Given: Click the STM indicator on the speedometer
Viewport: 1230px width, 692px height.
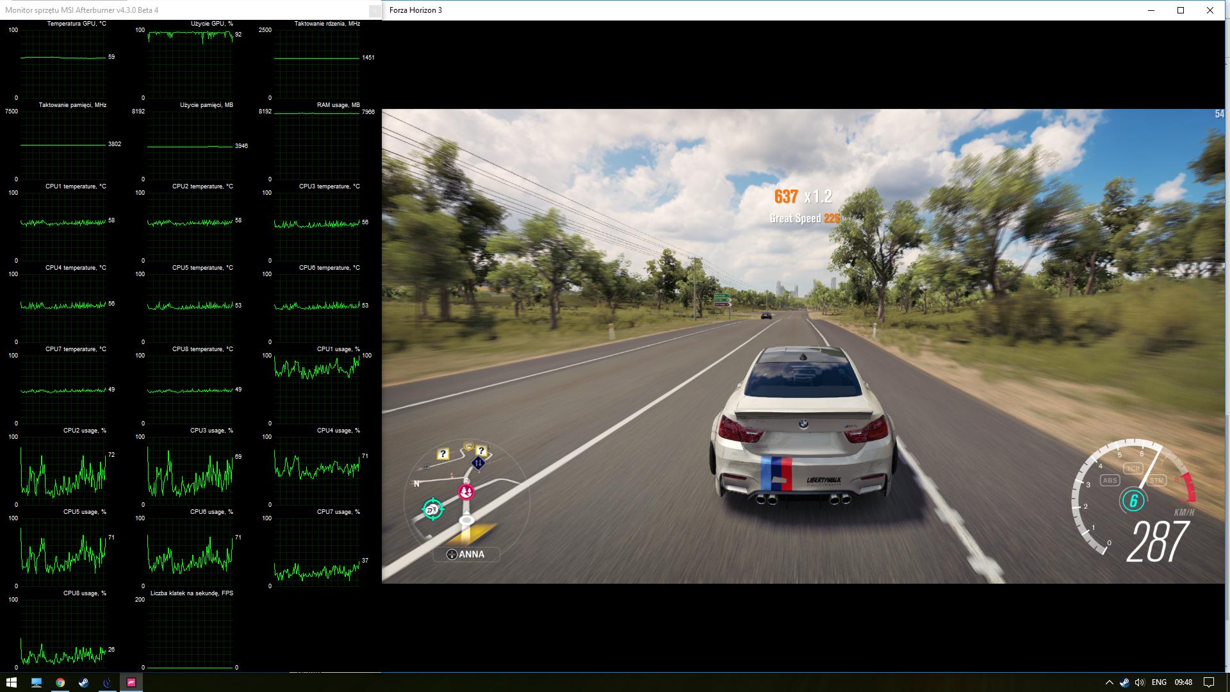Looking at the screenshot, I should click(1156, 480).
